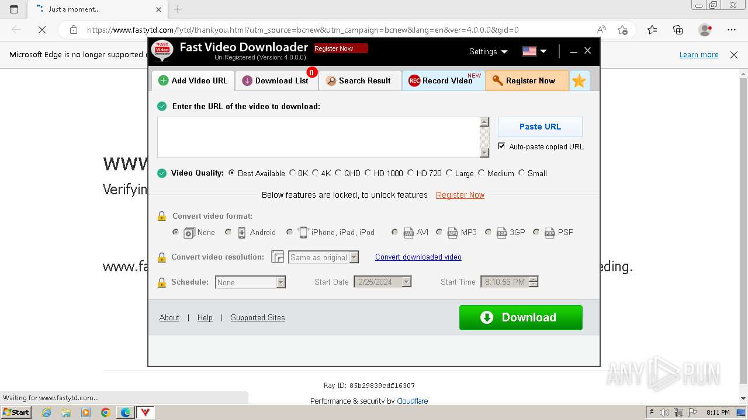The width and height of the screenshot is (748, 420).
Task: Click Edge stop loading button
Action: tap(42, 30)
